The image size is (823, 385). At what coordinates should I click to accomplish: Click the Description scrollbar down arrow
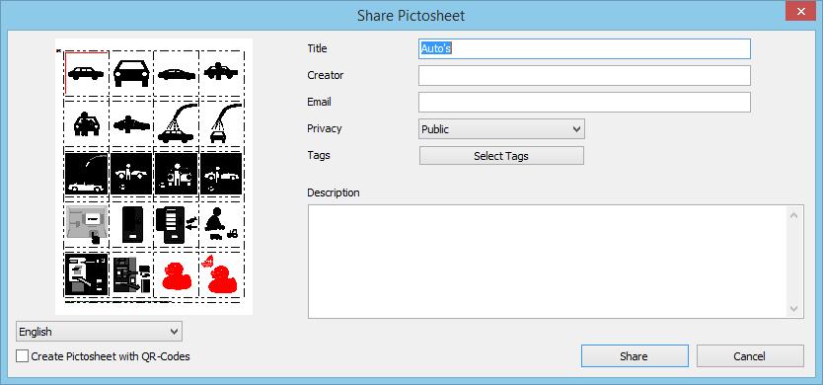(x=793, y=308)
